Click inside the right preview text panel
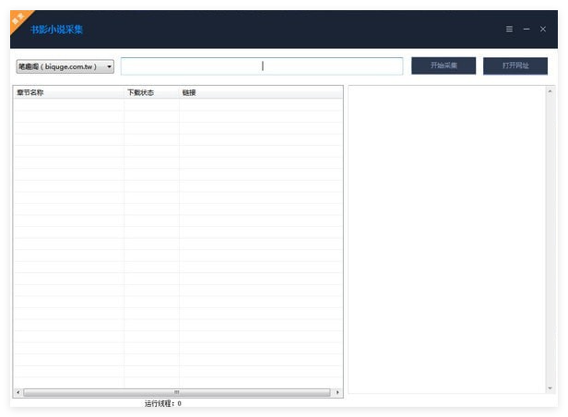This screenshot has width=568, height=417. (x=445, y=231)
